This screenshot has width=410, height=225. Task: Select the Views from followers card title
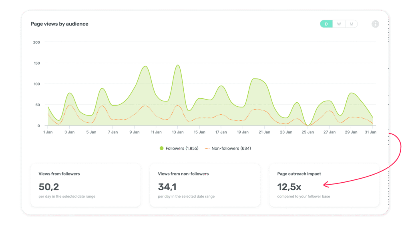tap(59, 174)
